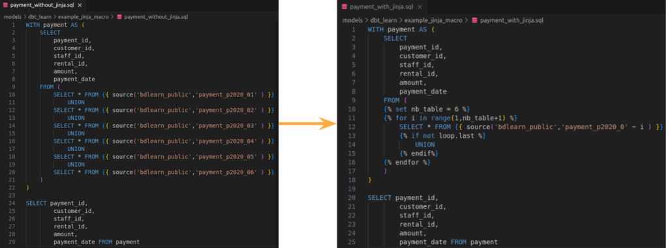
Task: Click source line with 'payment_p2020_04'
Action: pos(164,141)
